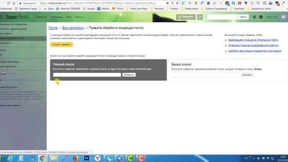
Task: Open Skype from the taskbar
Action: click(x=108, y=158)
